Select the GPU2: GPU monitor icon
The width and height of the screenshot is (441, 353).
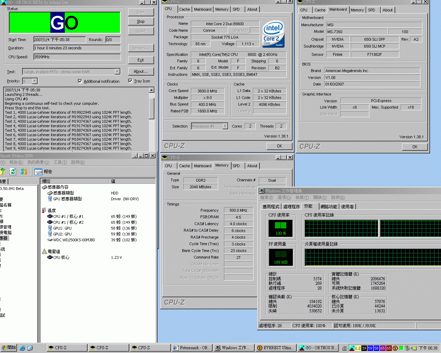click(50, 234)
